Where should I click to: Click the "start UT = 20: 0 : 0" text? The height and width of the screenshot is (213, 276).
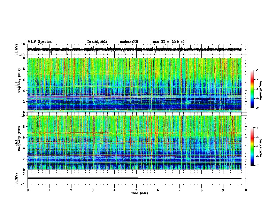coord(168,42)
